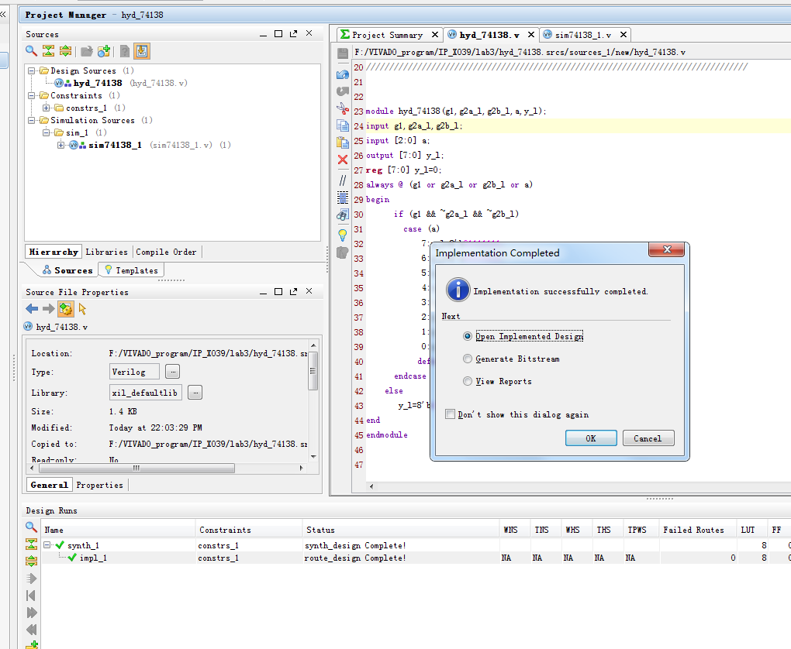This screenshot has height=649, width=791.
Task: Click the Find binoculars icon in editor sidebar
Action: click(342, 215)
